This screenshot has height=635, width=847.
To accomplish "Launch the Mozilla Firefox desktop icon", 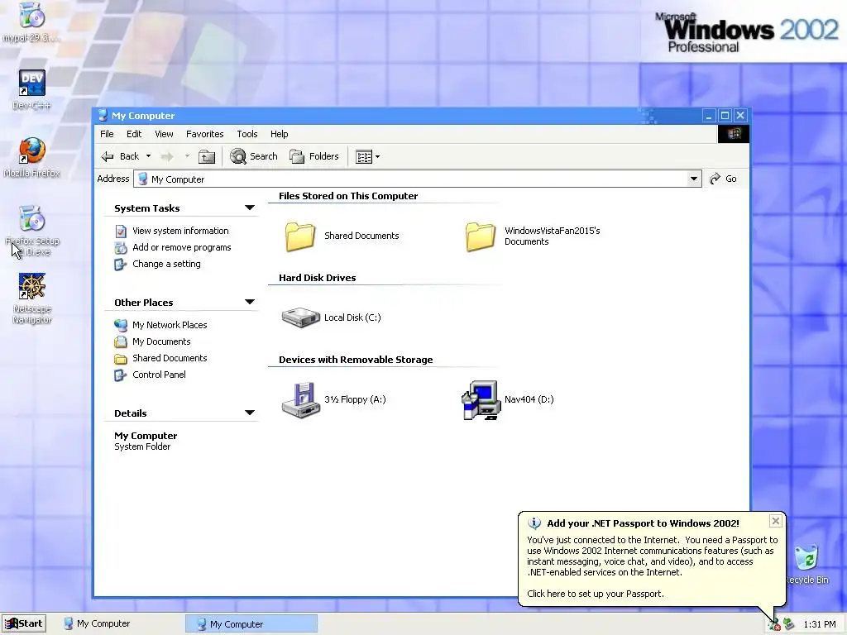I will 31,157.
